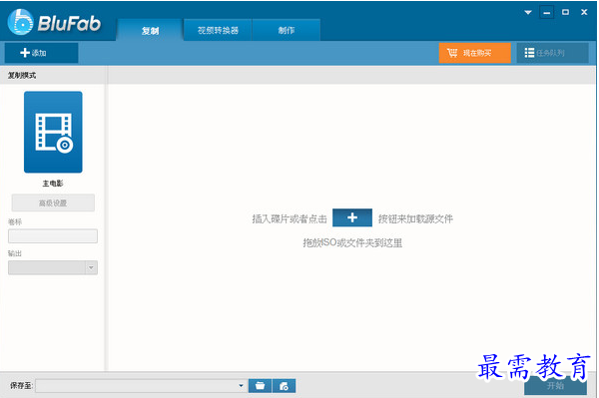Click the 高级设置 advanced settings button
The image size is (599, 398).
point(53,202)
